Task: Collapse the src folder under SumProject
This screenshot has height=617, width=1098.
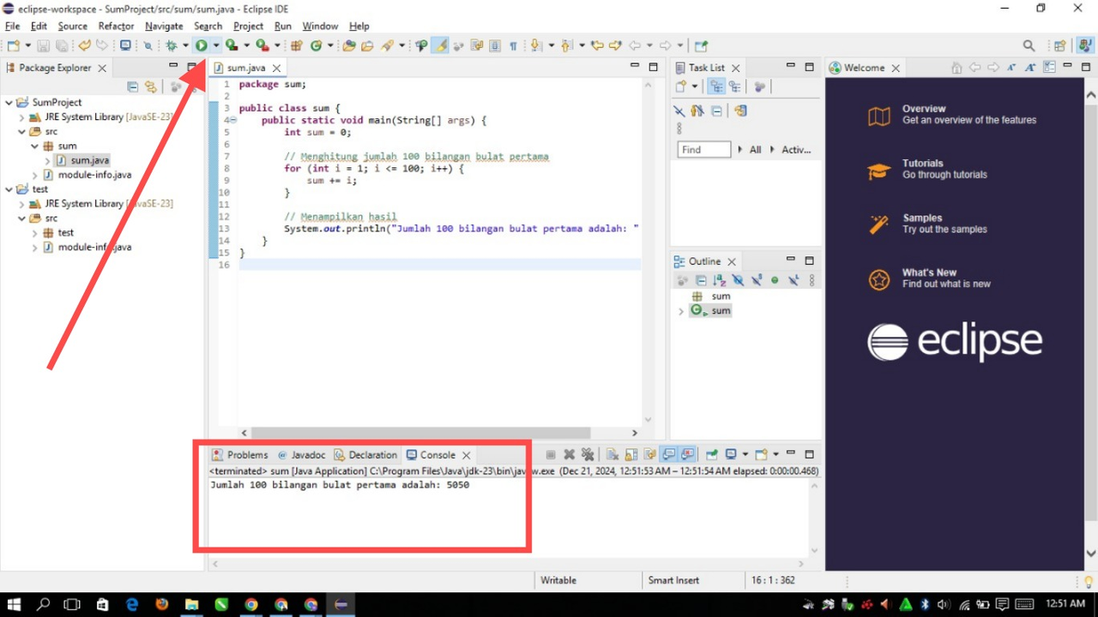Action: coord(22,131)
